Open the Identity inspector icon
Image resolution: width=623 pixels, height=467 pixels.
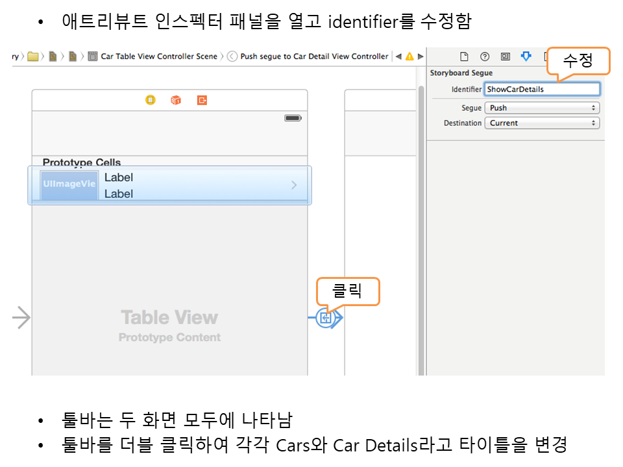(x=506, y=56)
